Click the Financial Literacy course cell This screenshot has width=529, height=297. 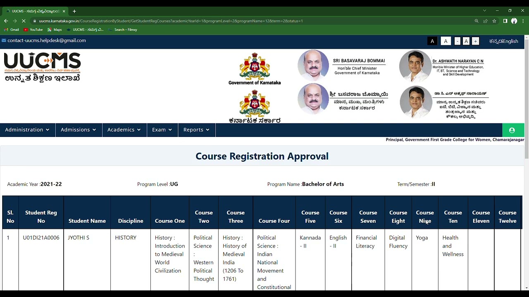[366, 242]
